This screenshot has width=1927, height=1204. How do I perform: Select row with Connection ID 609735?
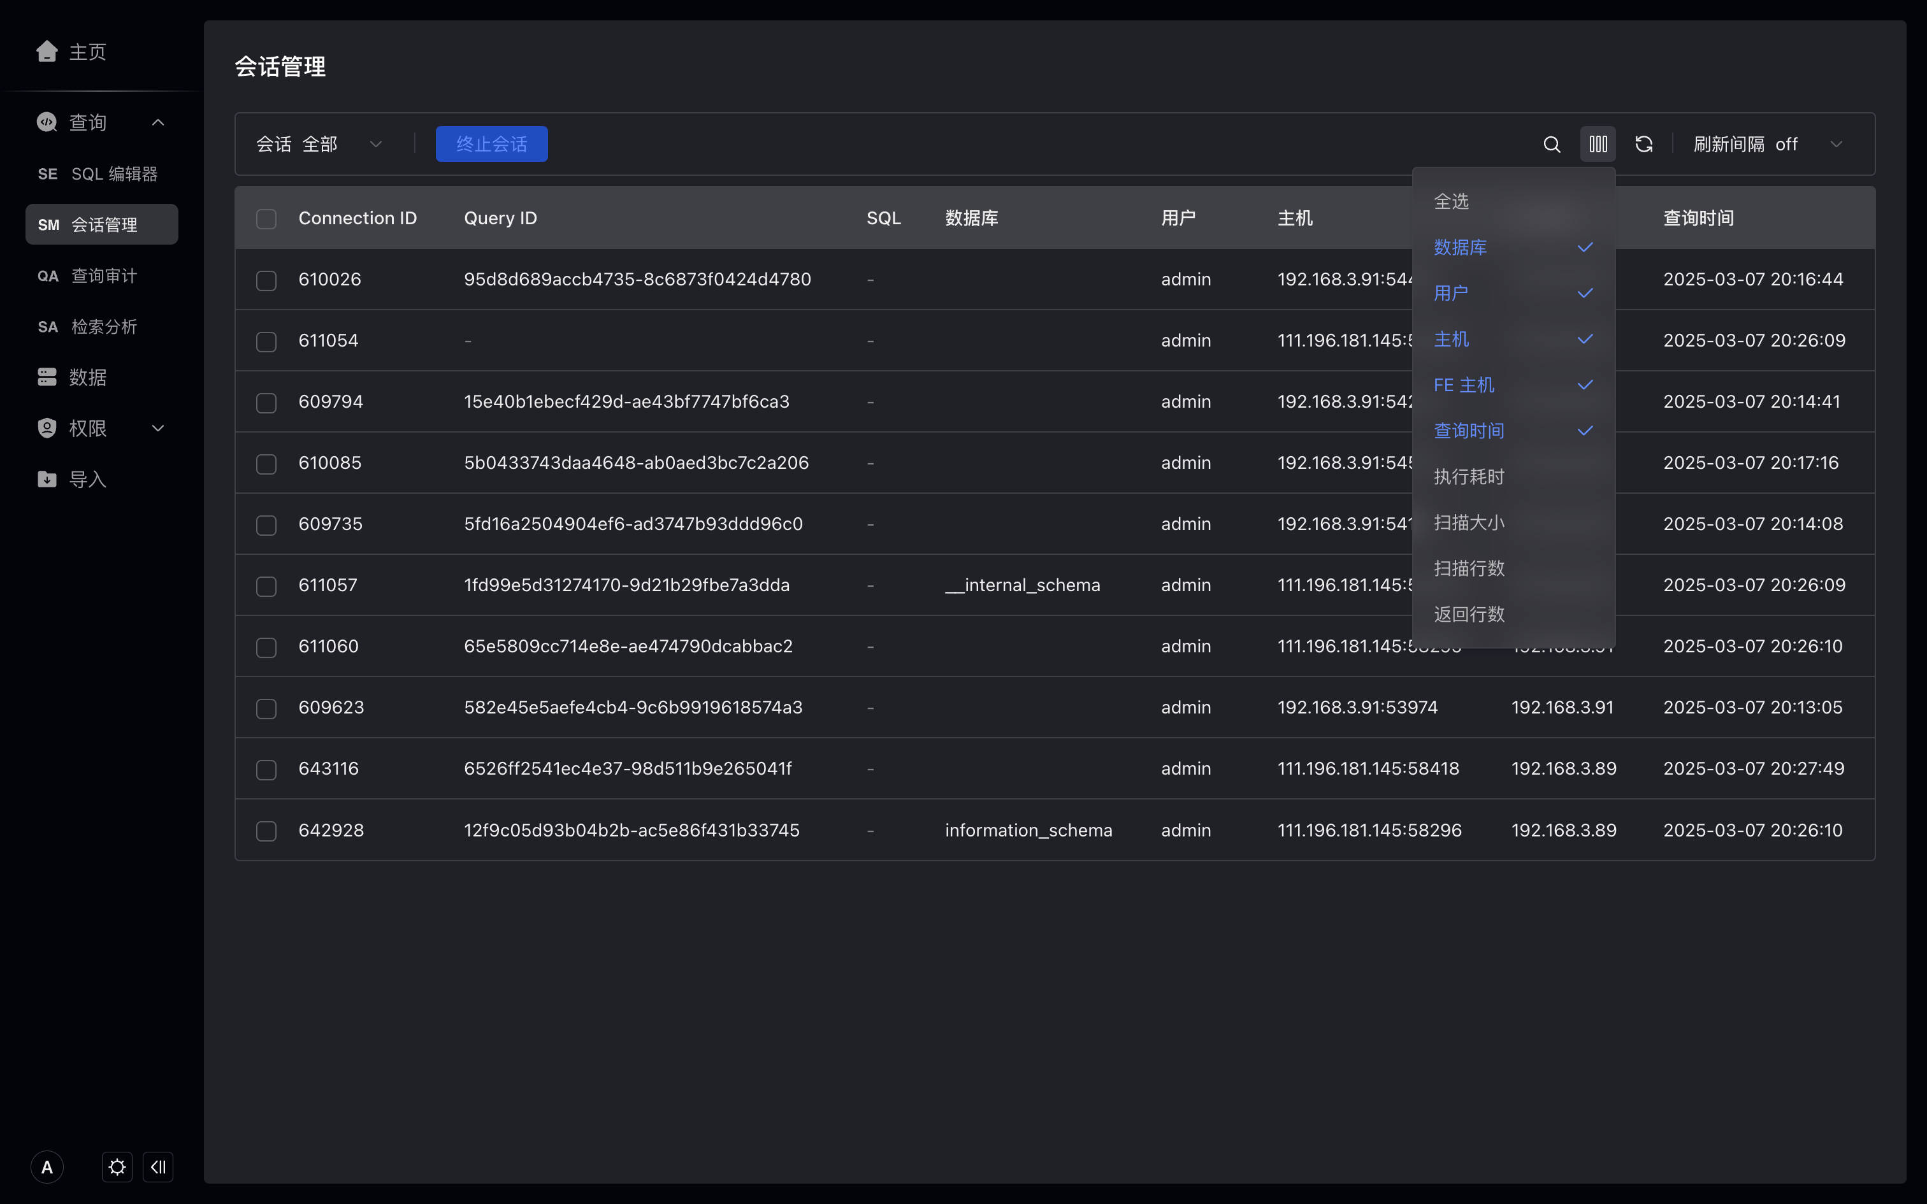266,525
